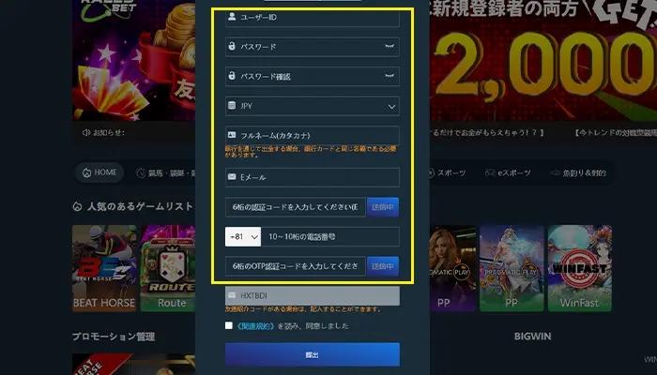Screen dimensions: 657x375
Task: Click the lock icon in パスワード確認 field
Action: point(232,76)
